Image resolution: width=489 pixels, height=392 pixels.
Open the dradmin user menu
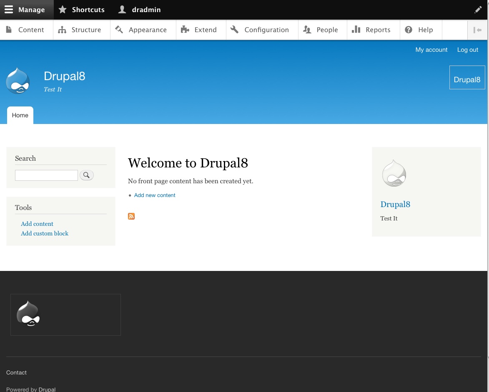click(x=140, y=10)
